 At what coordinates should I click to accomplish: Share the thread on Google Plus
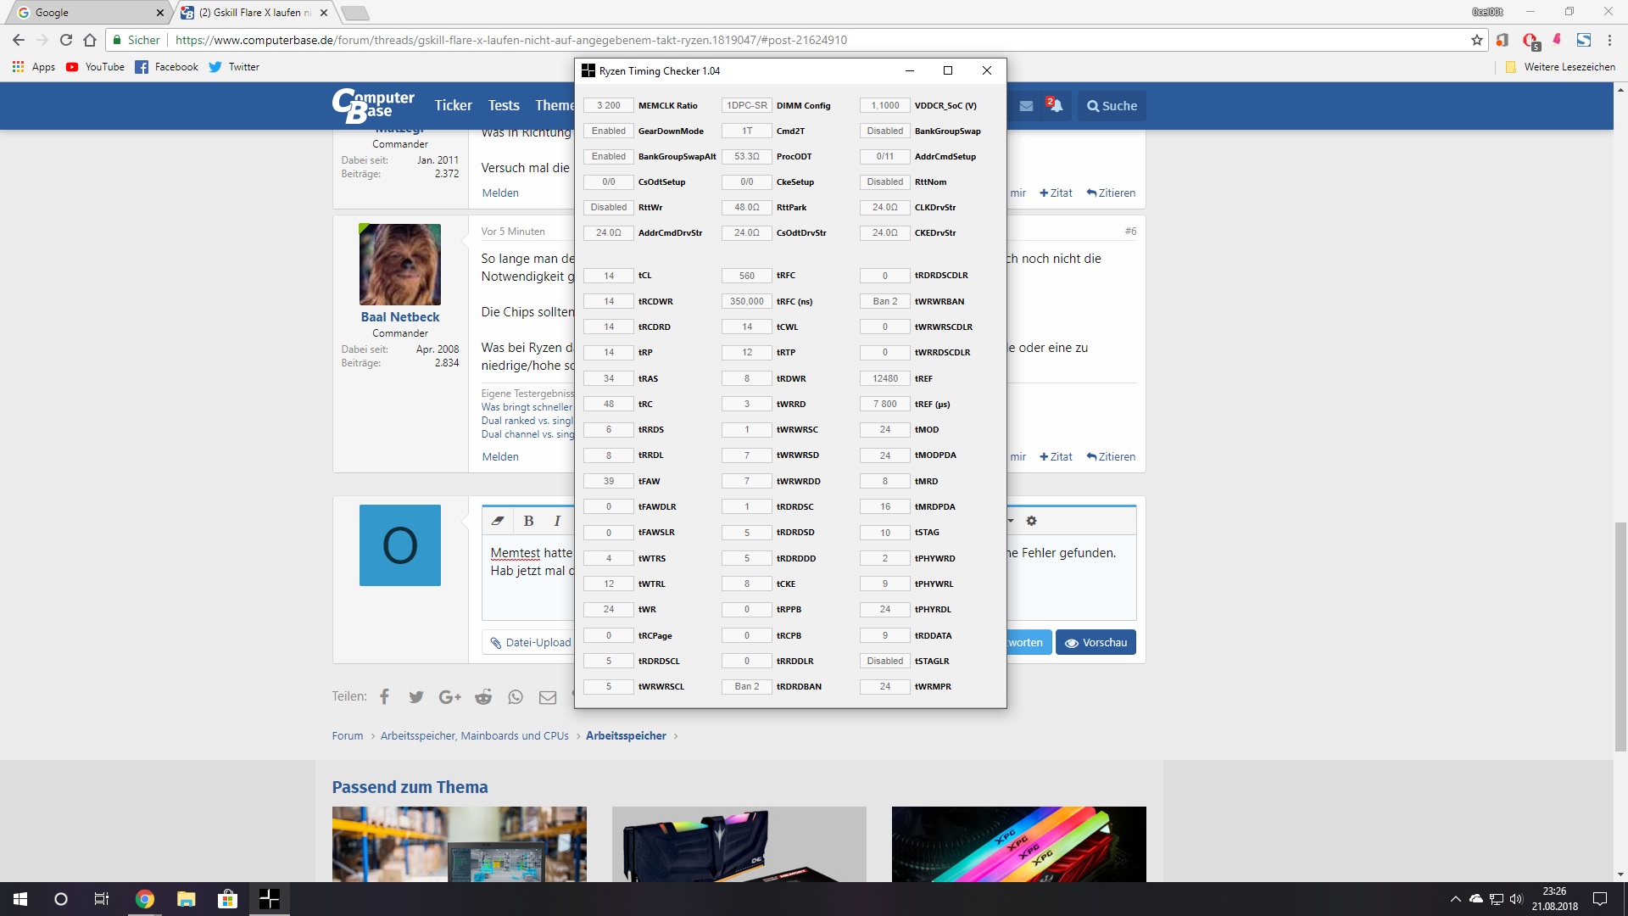click(x=449, y=696)
